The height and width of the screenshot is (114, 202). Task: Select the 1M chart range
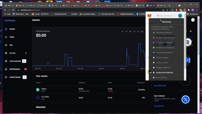coord(134,32)
